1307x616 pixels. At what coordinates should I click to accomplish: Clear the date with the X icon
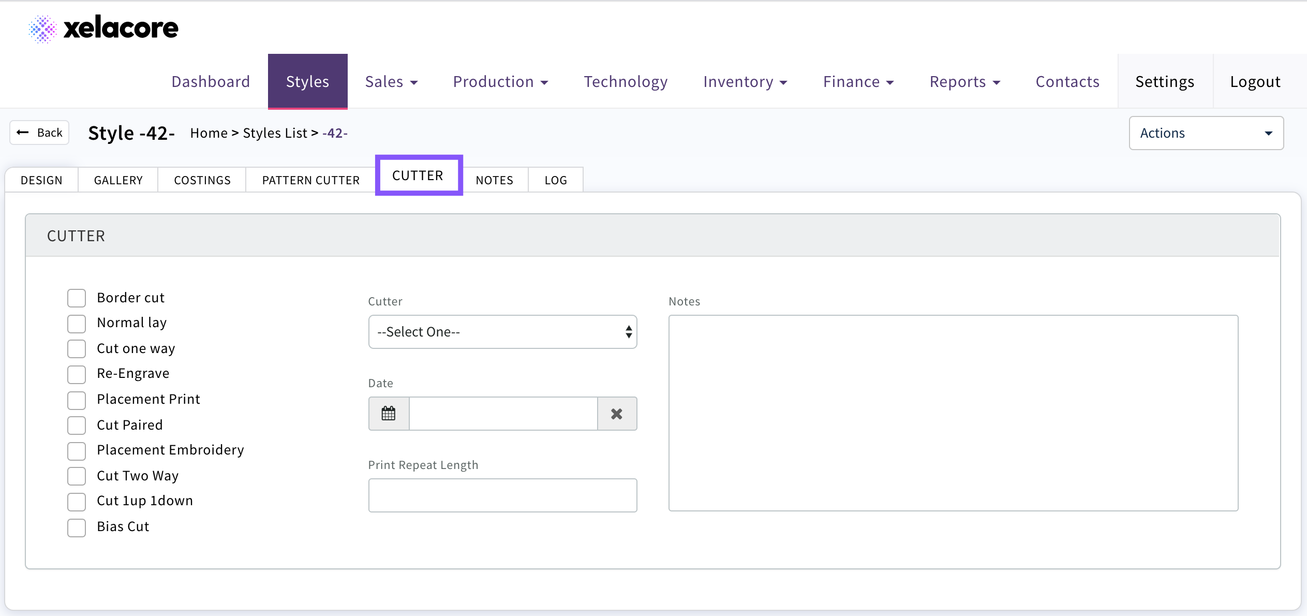tap(616, 414)
